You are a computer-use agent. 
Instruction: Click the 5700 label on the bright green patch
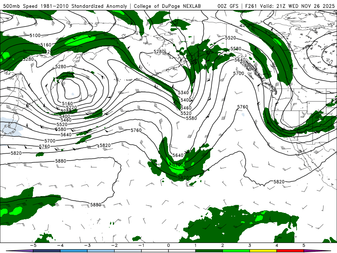tap(178, 165)
